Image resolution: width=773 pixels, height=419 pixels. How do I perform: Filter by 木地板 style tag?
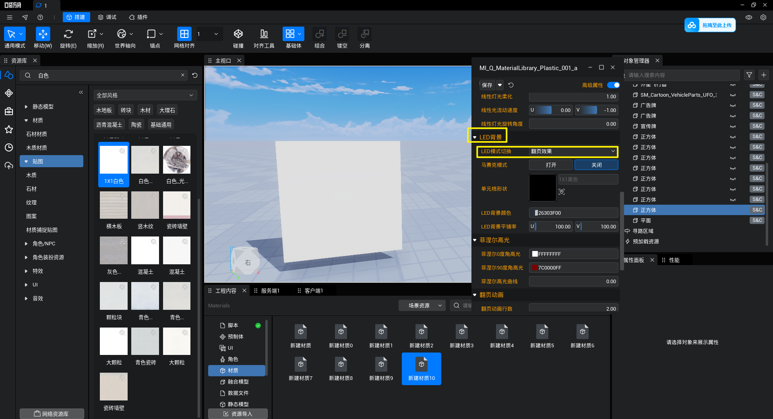pyautogui.click(x=104, y=110)
